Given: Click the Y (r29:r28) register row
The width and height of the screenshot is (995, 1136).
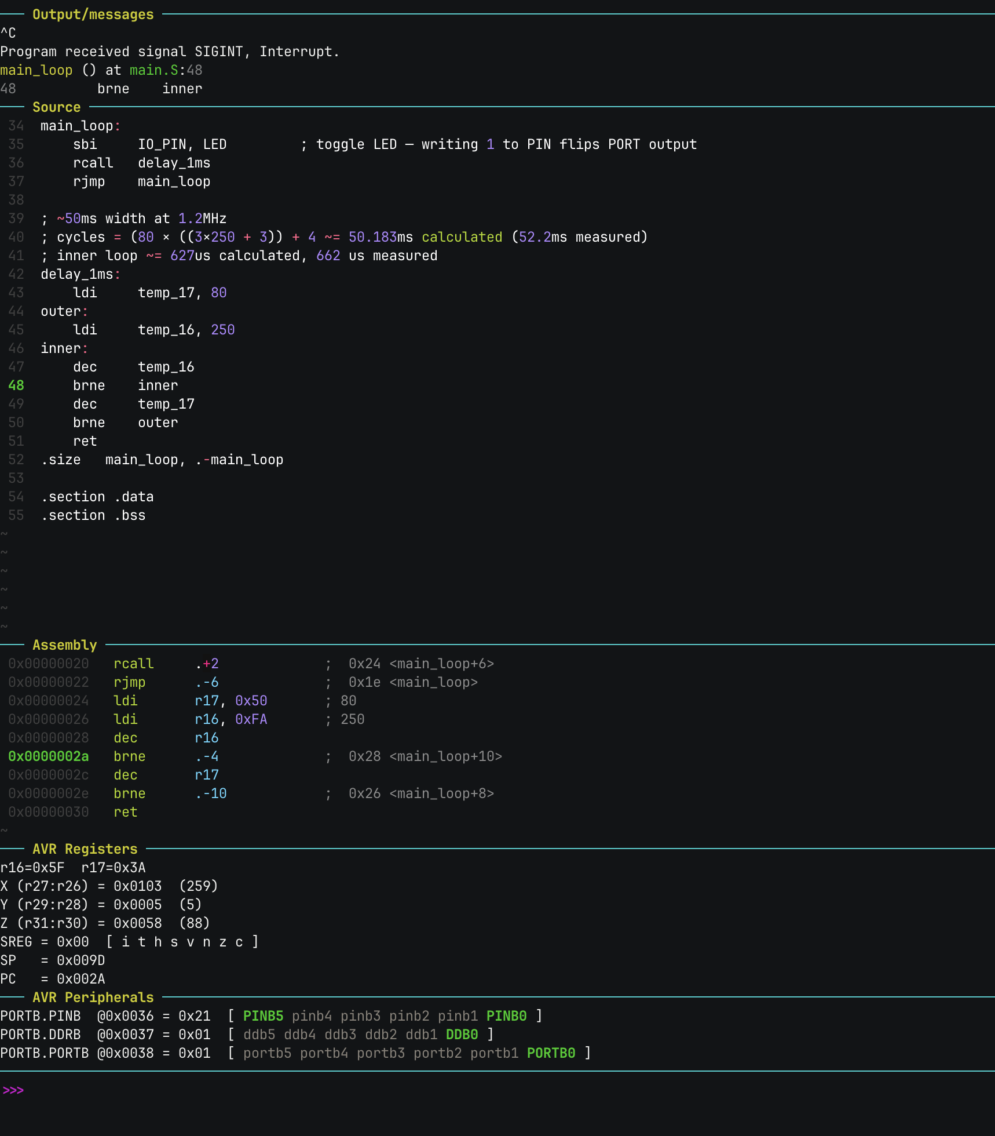Looking at the screenshot, I should pos(101,905).
